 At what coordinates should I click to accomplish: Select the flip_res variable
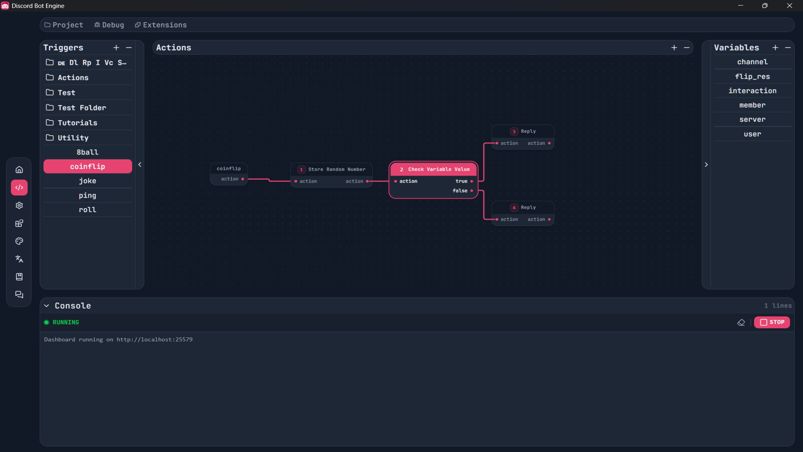[x=752, y=76]
